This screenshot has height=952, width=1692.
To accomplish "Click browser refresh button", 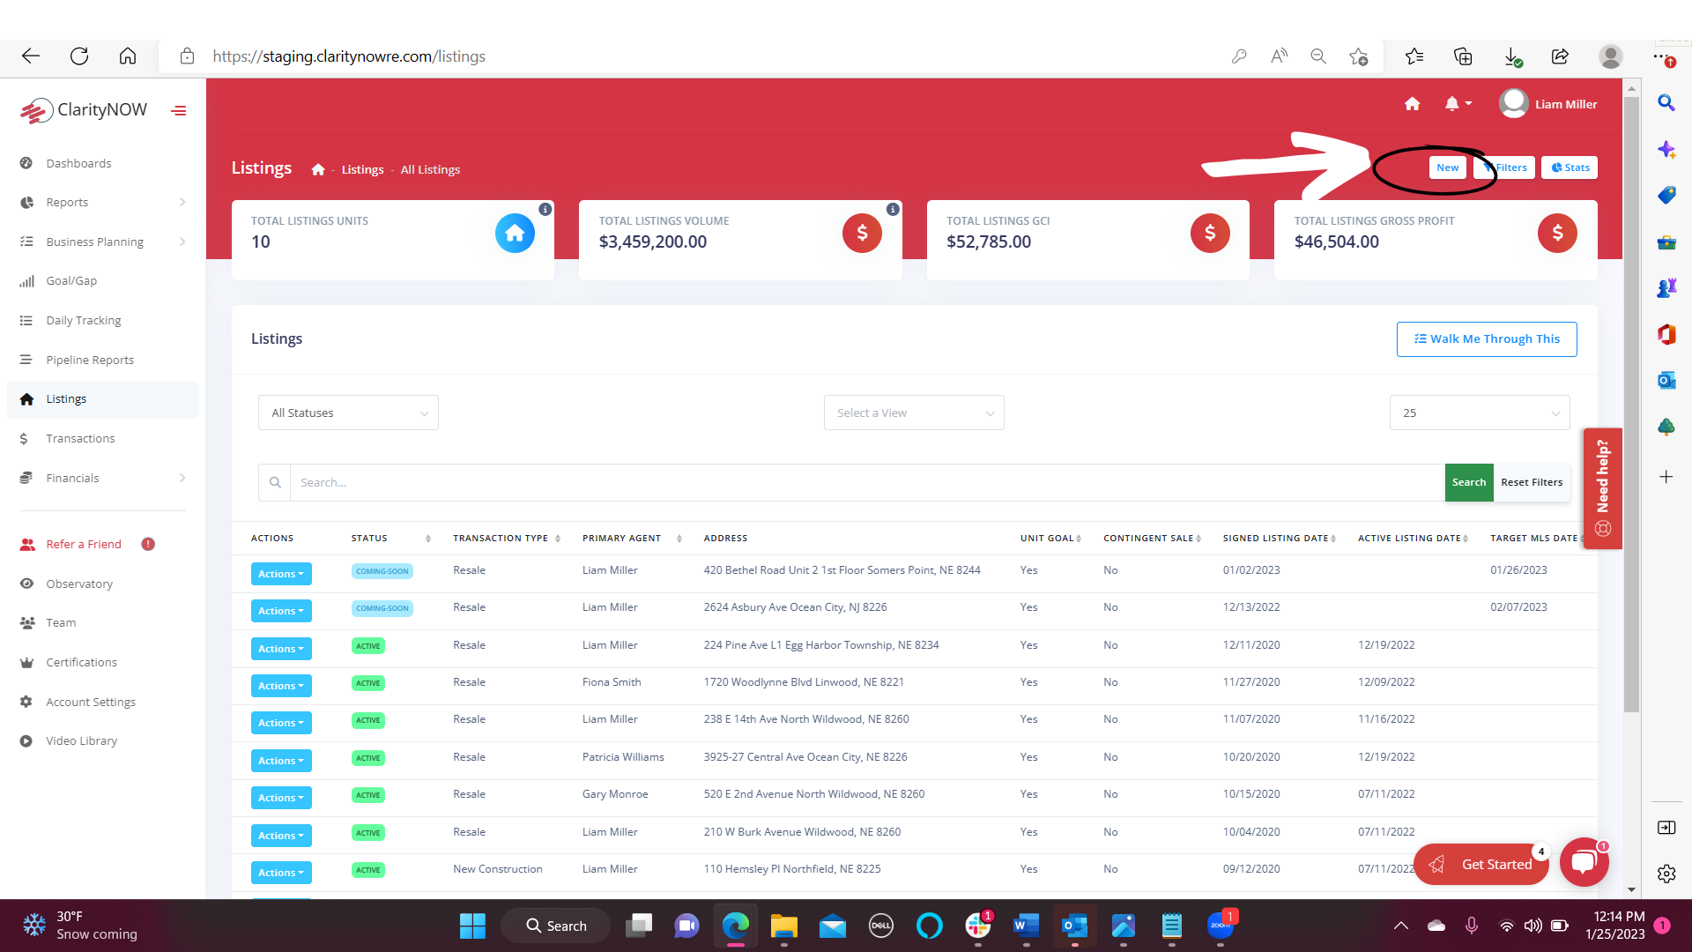I will coord(79,56).
